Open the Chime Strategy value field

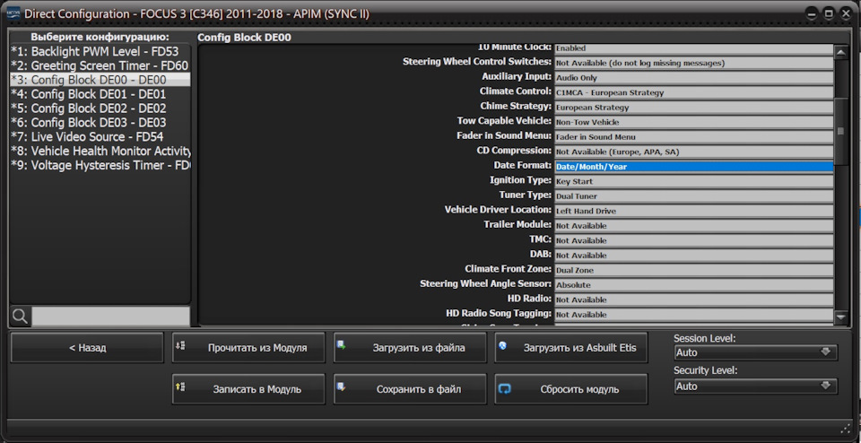point(693,107)
